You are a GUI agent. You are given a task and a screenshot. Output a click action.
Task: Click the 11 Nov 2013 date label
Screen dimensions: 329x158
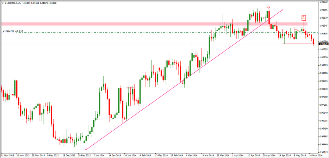8,155
